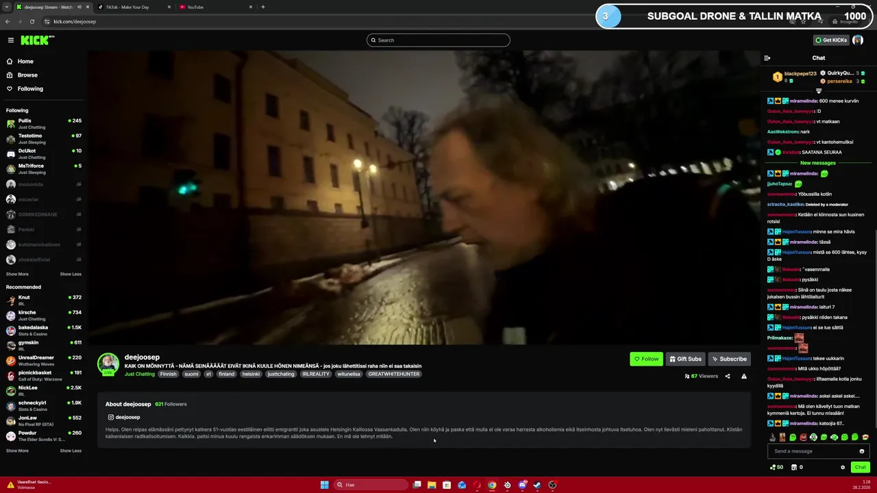Select the IRLREALITY tag
The height and width of the screenshot is (493, 877).
click(x=316, y=375)
